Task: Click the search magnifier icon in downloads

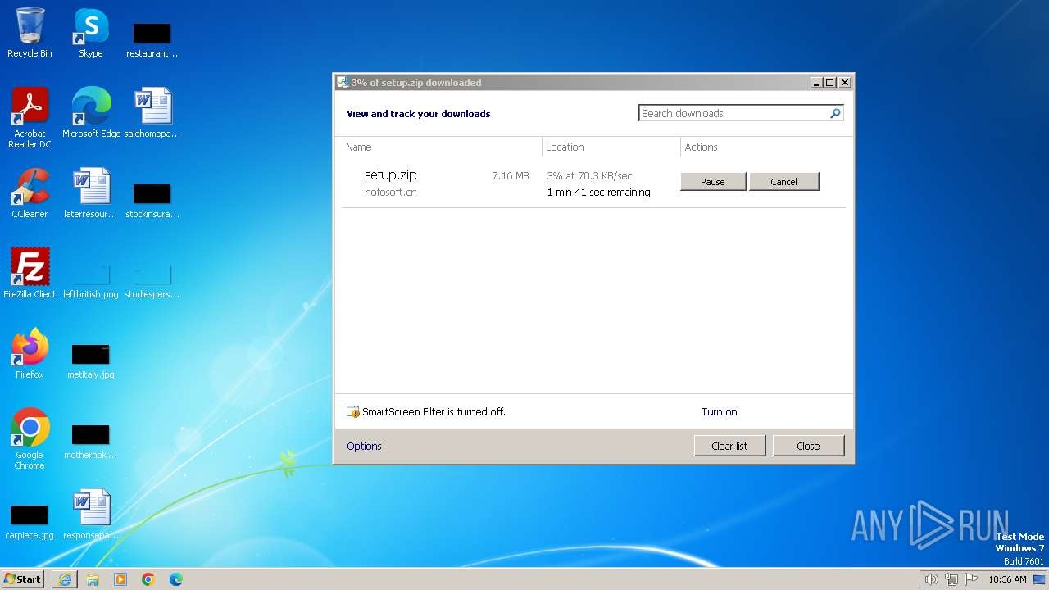Action: tap(835, 113)
